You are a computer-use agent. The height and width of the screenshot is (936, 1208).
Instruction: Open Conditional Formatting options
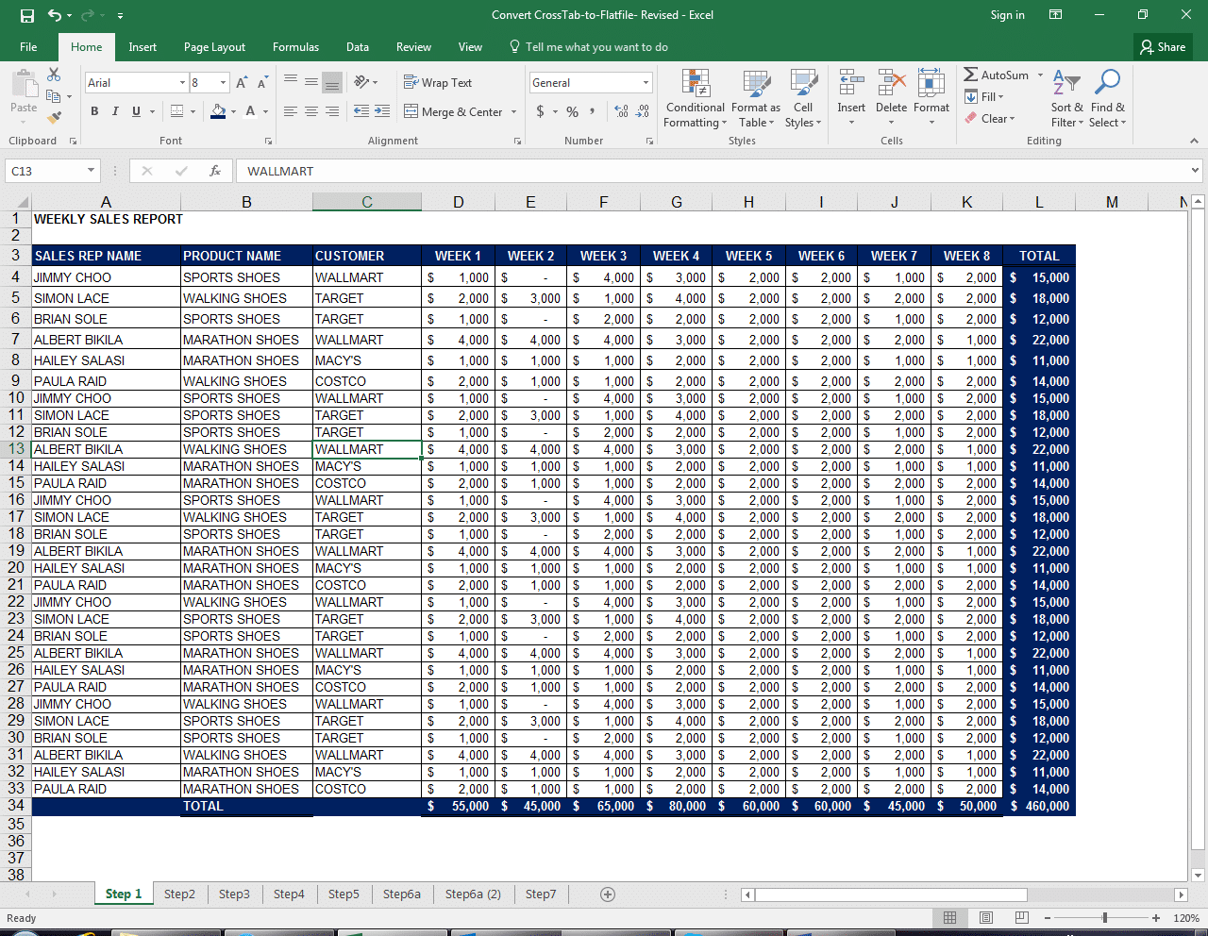coord(695,98)
